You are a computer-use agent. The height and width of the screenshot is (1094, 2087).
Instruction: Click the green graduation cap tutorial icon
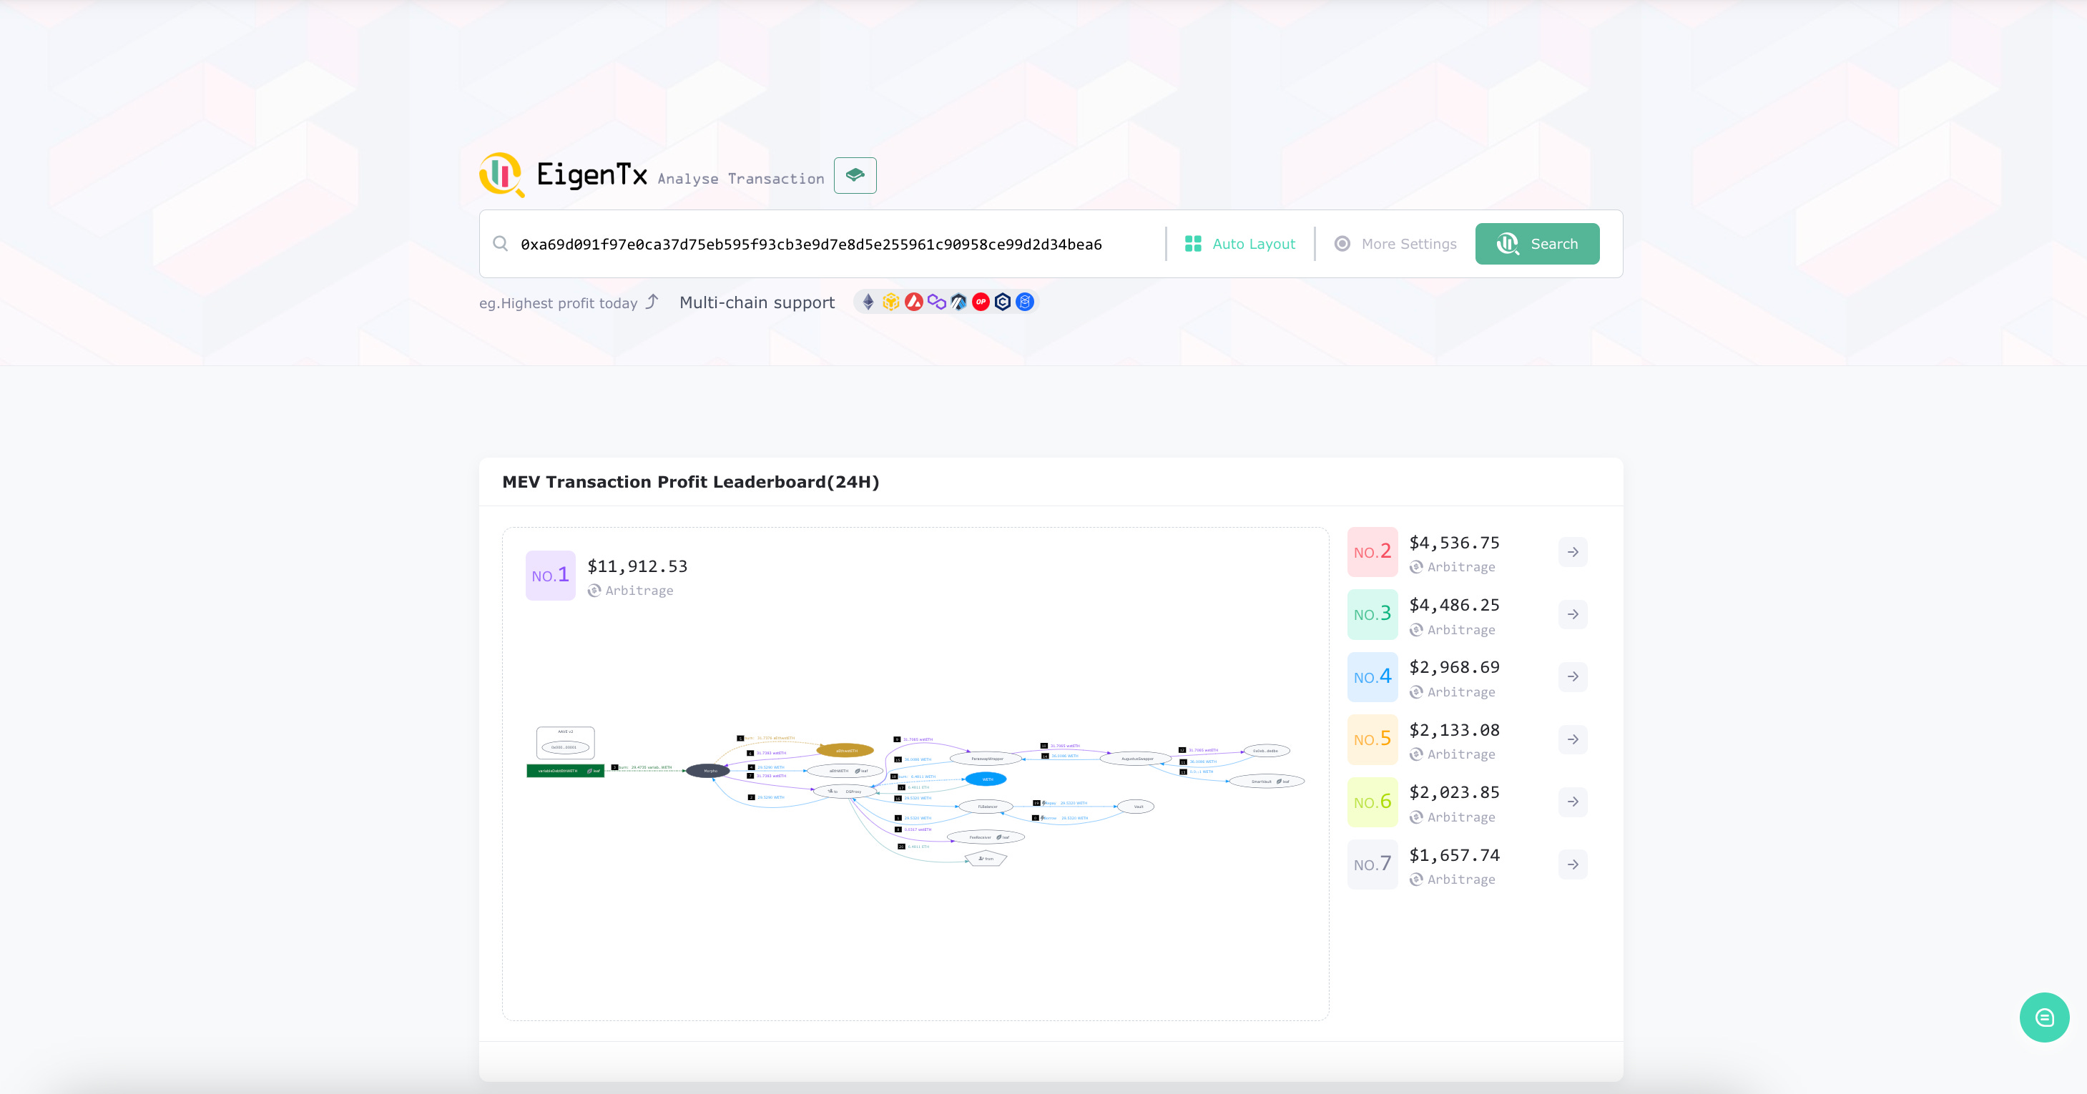[855, 175]
